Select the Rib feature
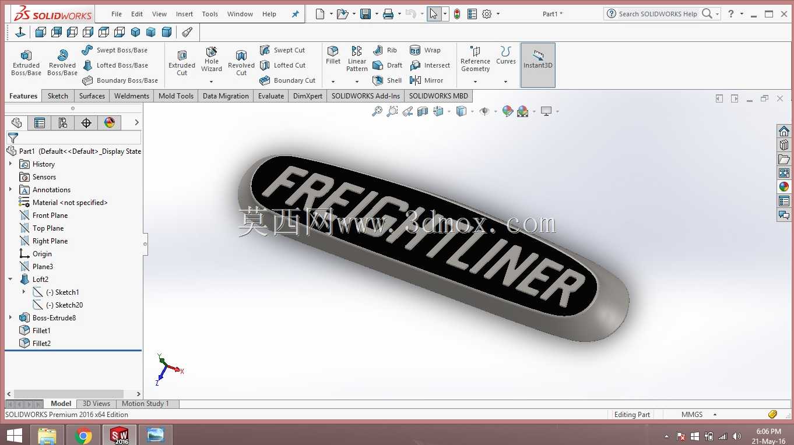The width and height of the screenshot is (794, 445). pyautogui.click(x=385, y=50)
